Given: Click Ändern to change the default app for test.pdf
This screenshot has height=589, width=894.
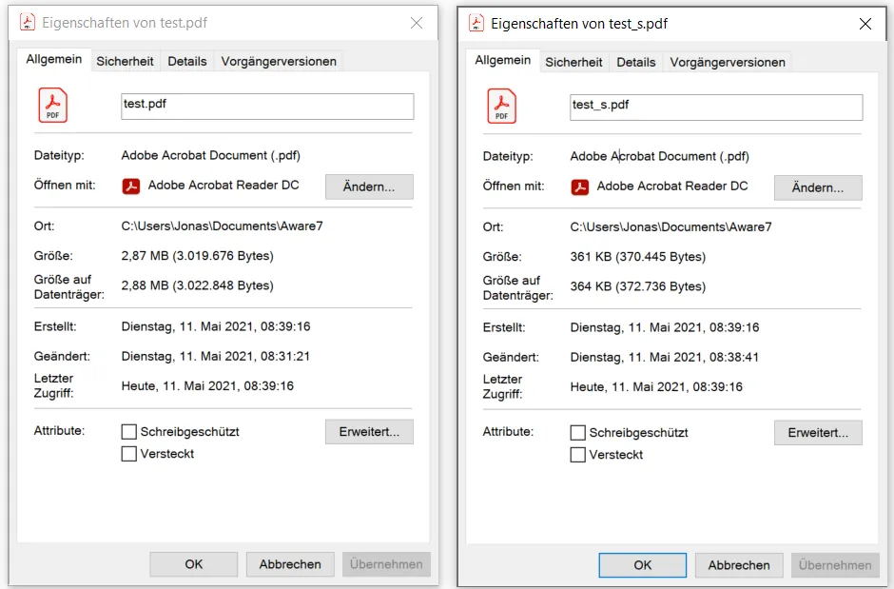Looking at the screenshot, I should pos(369,186).
